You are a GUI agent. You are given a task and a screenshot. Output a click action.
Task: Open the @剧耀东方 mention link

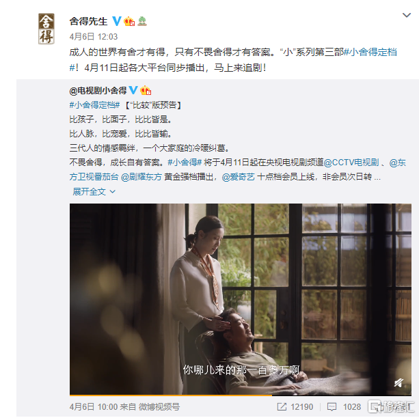pos(141,177)
